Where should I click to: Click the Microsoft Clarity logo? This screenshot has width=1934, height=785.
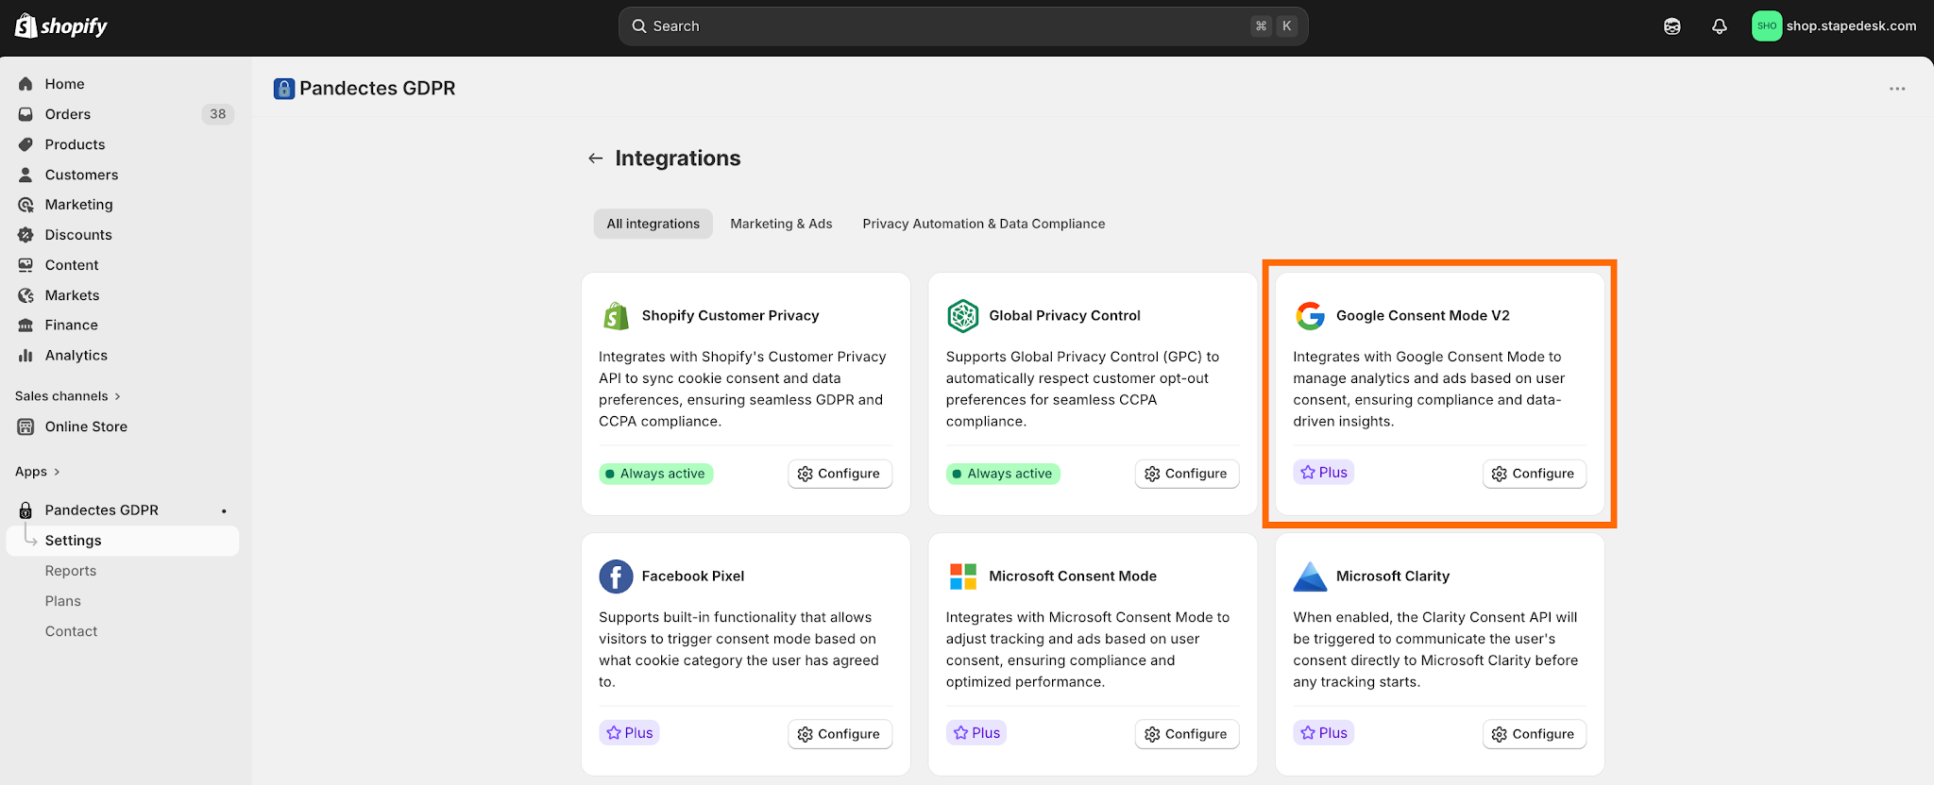[1310, 576]
